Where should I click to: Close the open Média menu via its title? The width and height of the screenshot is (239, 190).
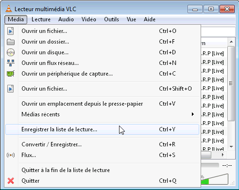point(16,19)
